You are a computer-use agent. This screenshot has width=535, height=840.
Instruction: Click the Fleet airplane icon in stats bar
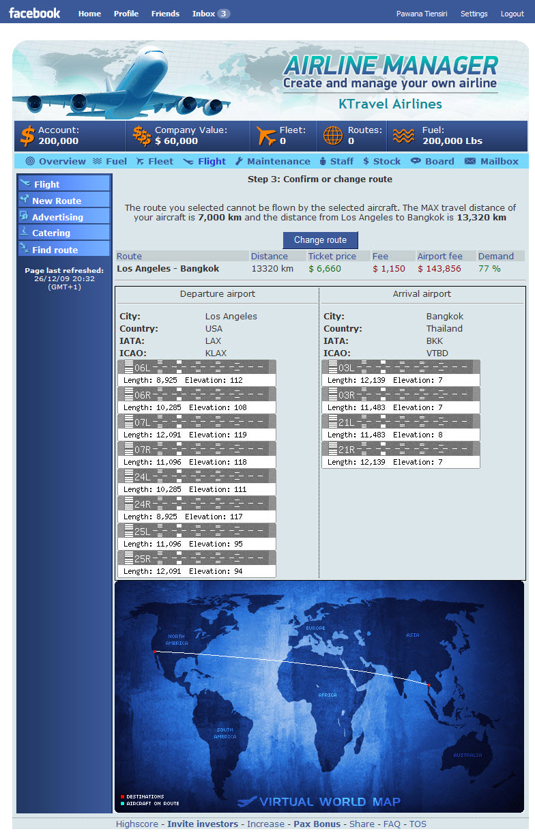[x=266, y=136]
